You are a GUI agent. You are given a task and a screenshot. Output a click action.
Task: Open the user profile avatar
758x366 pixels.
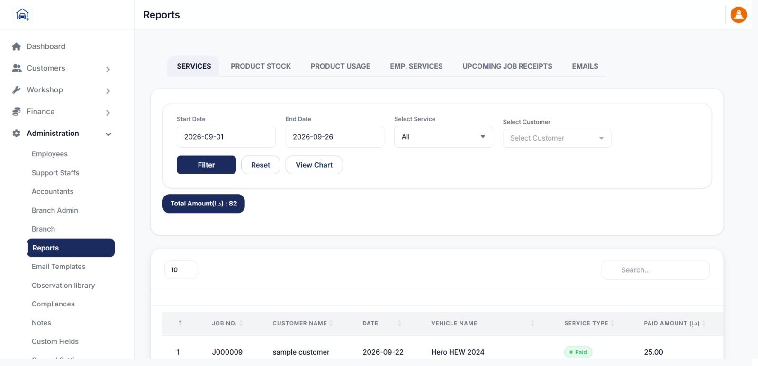tap(739, 15)
